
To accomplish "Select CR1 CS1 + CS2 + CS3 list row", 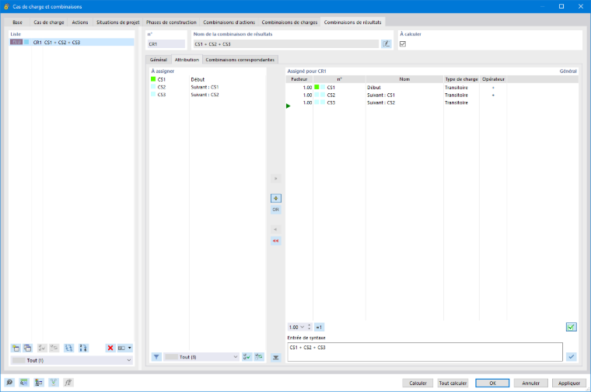I will pyautogui.click(x=72, y=42).
